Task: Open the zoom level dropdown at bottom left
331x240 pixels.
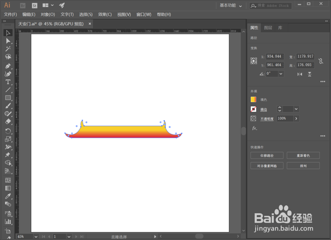Action: (36, 236)
